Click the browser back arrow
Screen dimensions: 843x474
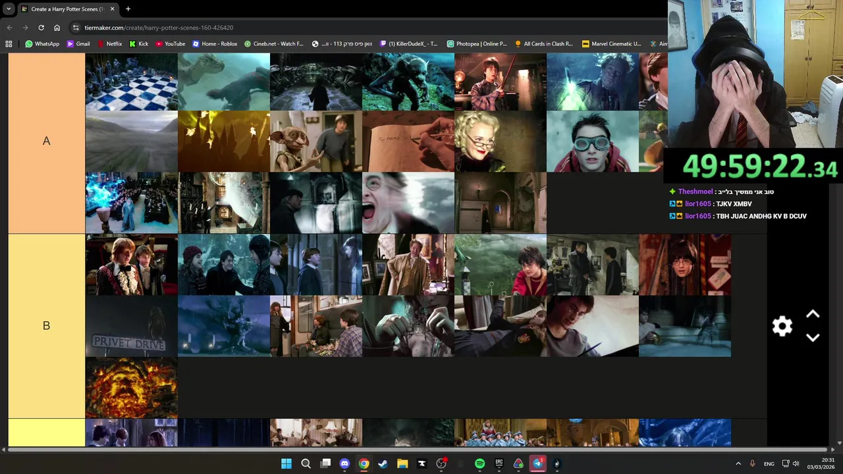(9, 28)
